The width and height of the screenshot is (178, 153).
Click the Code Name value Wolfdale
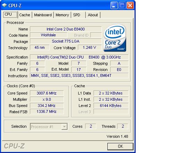[48, 35]
